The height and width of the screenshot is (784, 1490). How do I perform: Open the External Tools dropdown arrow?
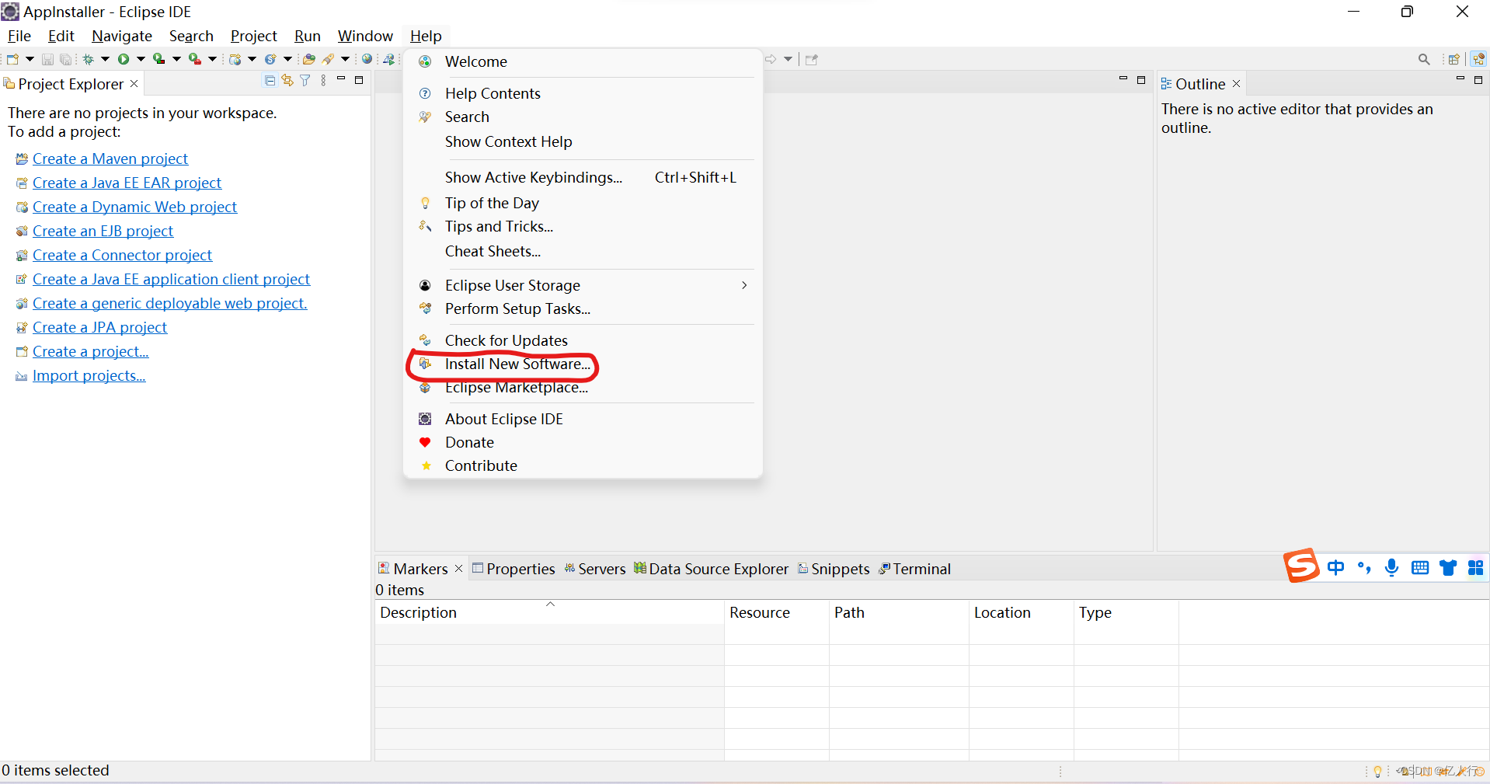(212, 59)
